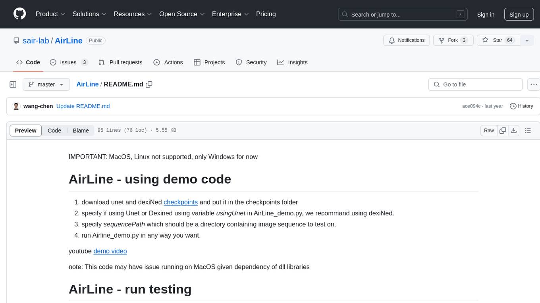Expand the Resources menu
The width and height of the screenshot is (540, 303).
(x=133, y=14)
